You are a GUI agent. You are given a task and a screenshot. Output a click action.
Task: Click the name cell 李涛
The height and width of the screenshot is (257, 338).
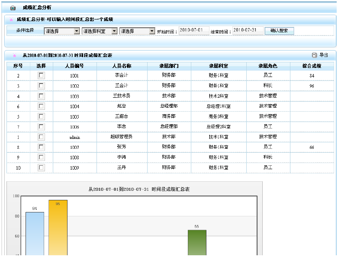(x=122, y=157)
